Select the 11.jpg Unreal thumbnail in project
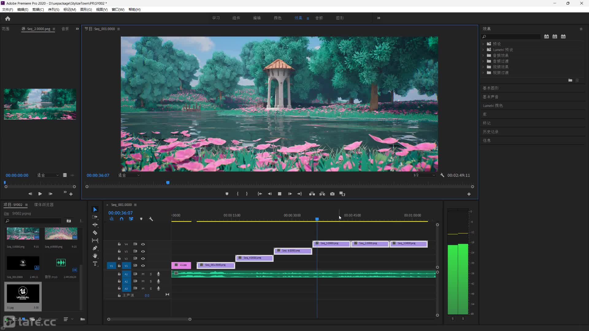The image size is (589, 331). 23,294
